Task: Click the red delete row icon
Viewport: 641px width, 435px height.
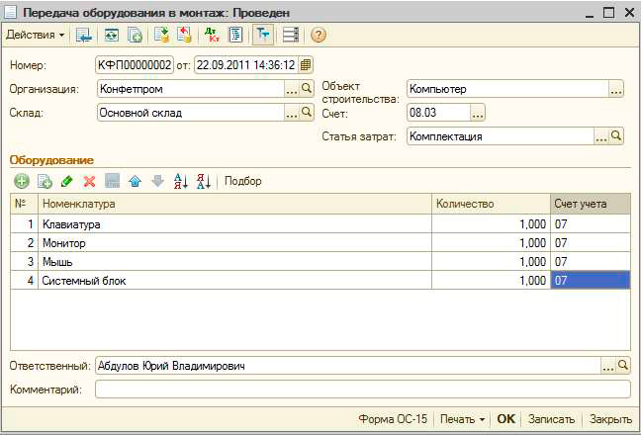Action: (89, 181)
